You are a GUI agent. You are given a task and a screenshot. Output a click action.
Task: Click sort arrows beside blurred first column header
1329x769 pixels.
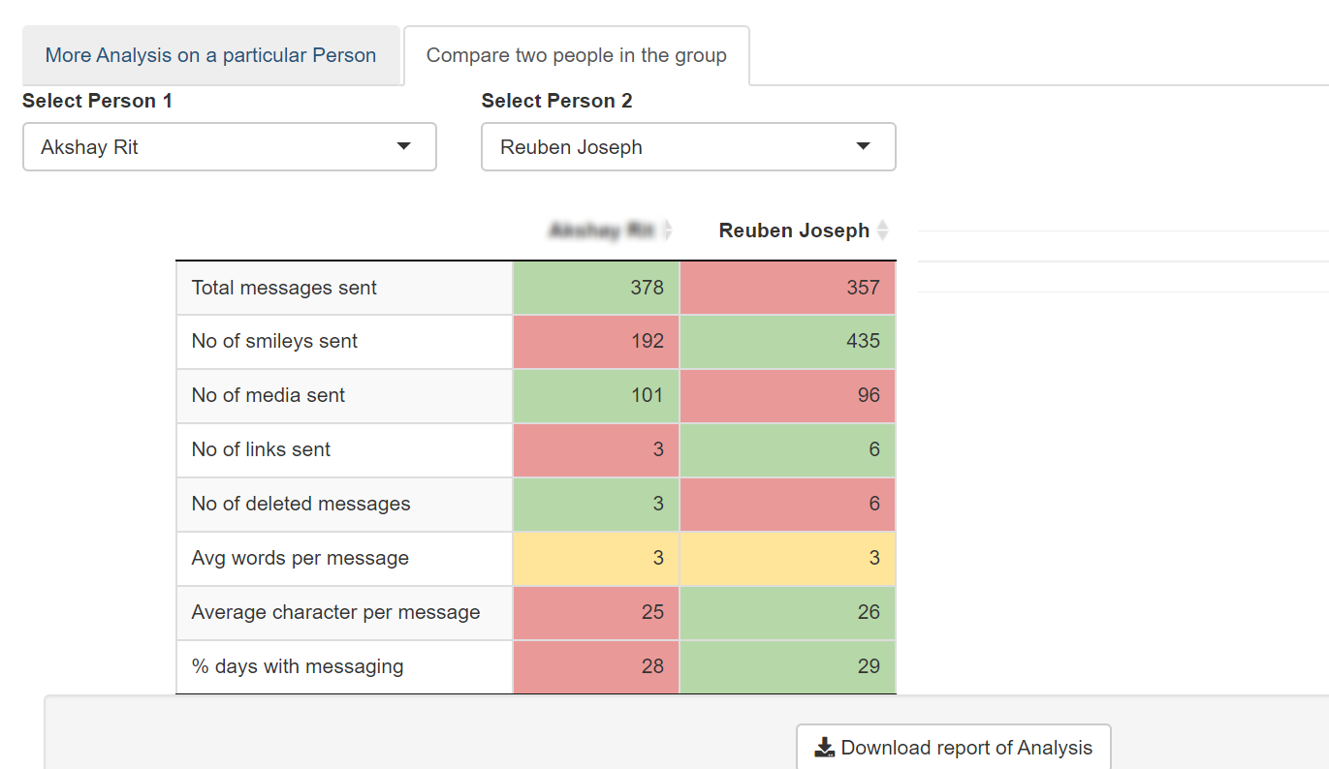[x=667, y=231]
